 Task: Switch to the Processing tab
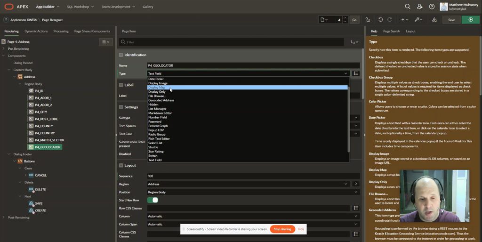61,31
